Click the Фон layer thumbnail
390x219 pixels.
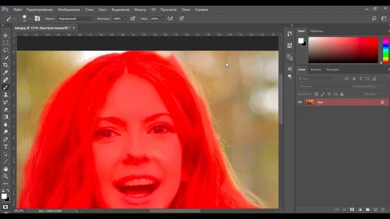pos(310,102)
